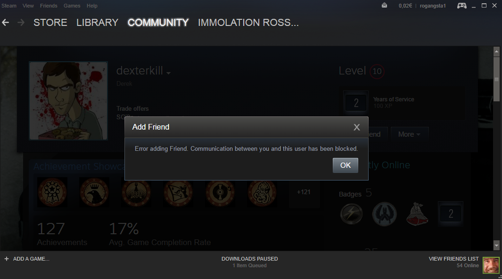
Task: Click the scrollbar up arrow
Action: 496,51
